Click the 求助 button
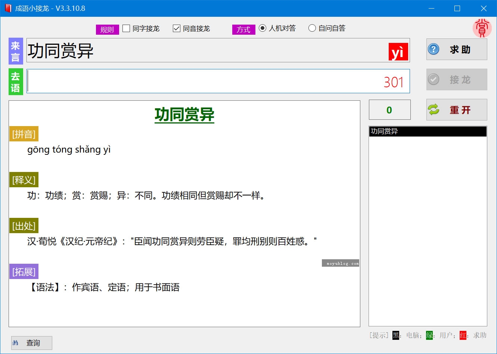Viewport: 497px width, 354px height. point(457,49)
